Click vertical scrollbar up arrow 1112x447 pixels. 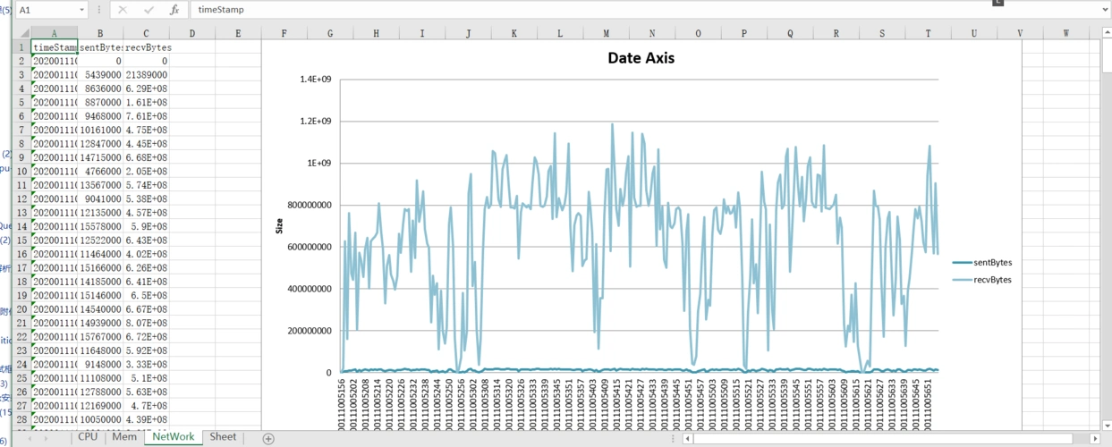click(x=1106, y=33)
